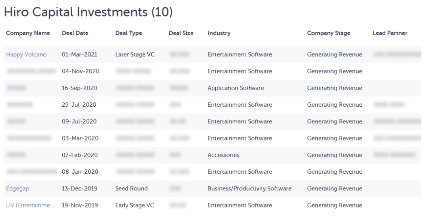Sort by the Deal Date column header
The height and width of the screenshot is (217, 429).
(75, 33)
